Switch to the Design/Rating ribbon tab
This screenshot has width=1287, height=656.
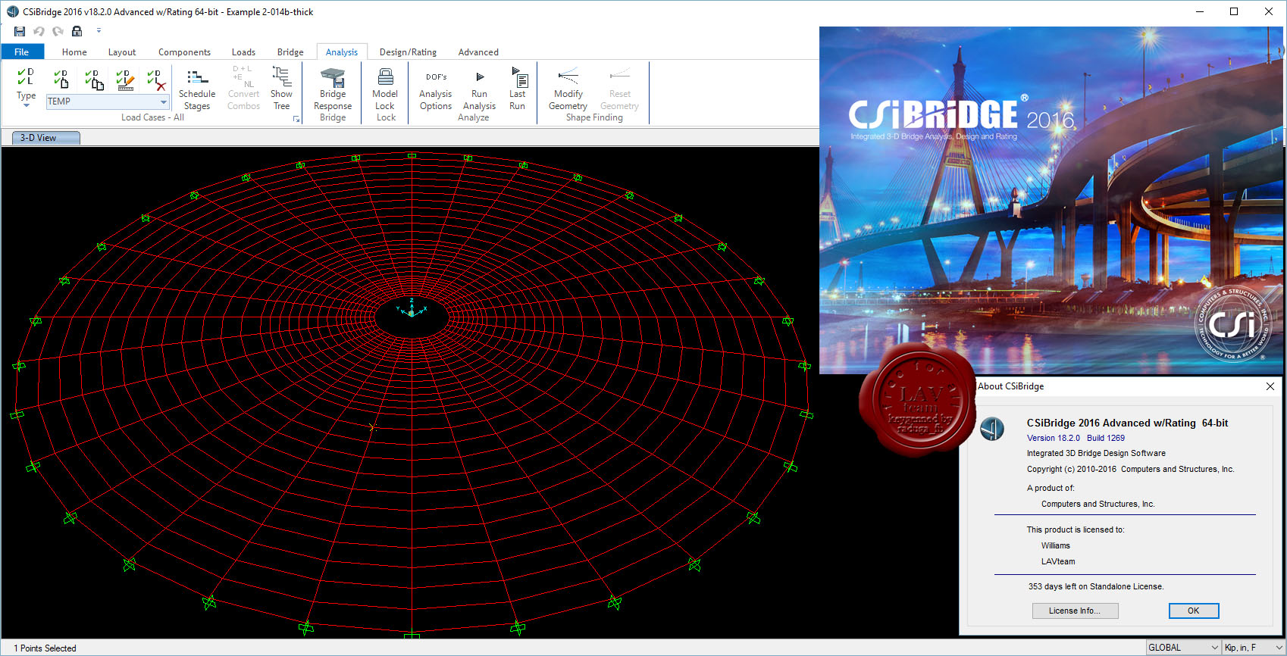[408, 52]
